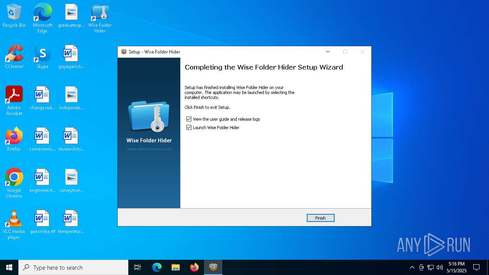Viewport: 489px width, 275px height.
Task: Uncheck Launch Wise Folder Hider
Action: pos(189,128)
